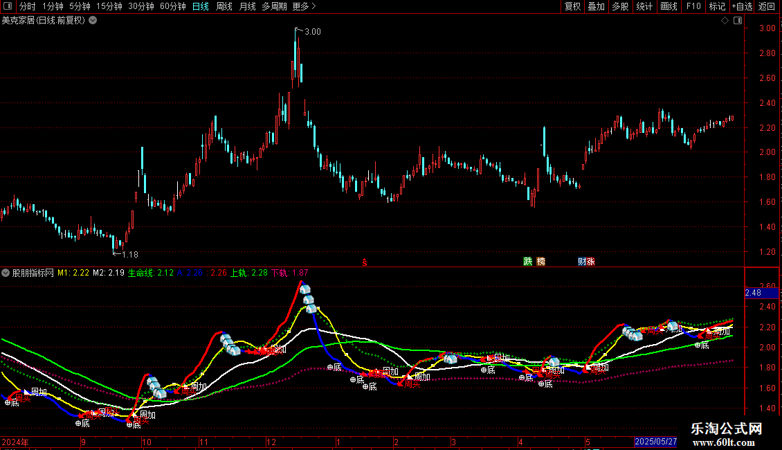Click month 5 on the date axis
Viewport: 782px width, 450px height.
click(588, 442)
